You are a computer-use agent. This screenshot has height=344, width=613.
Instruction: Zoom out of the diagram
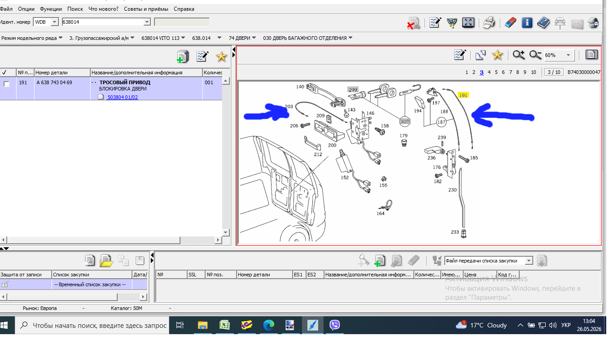click(x=535, y=55)
